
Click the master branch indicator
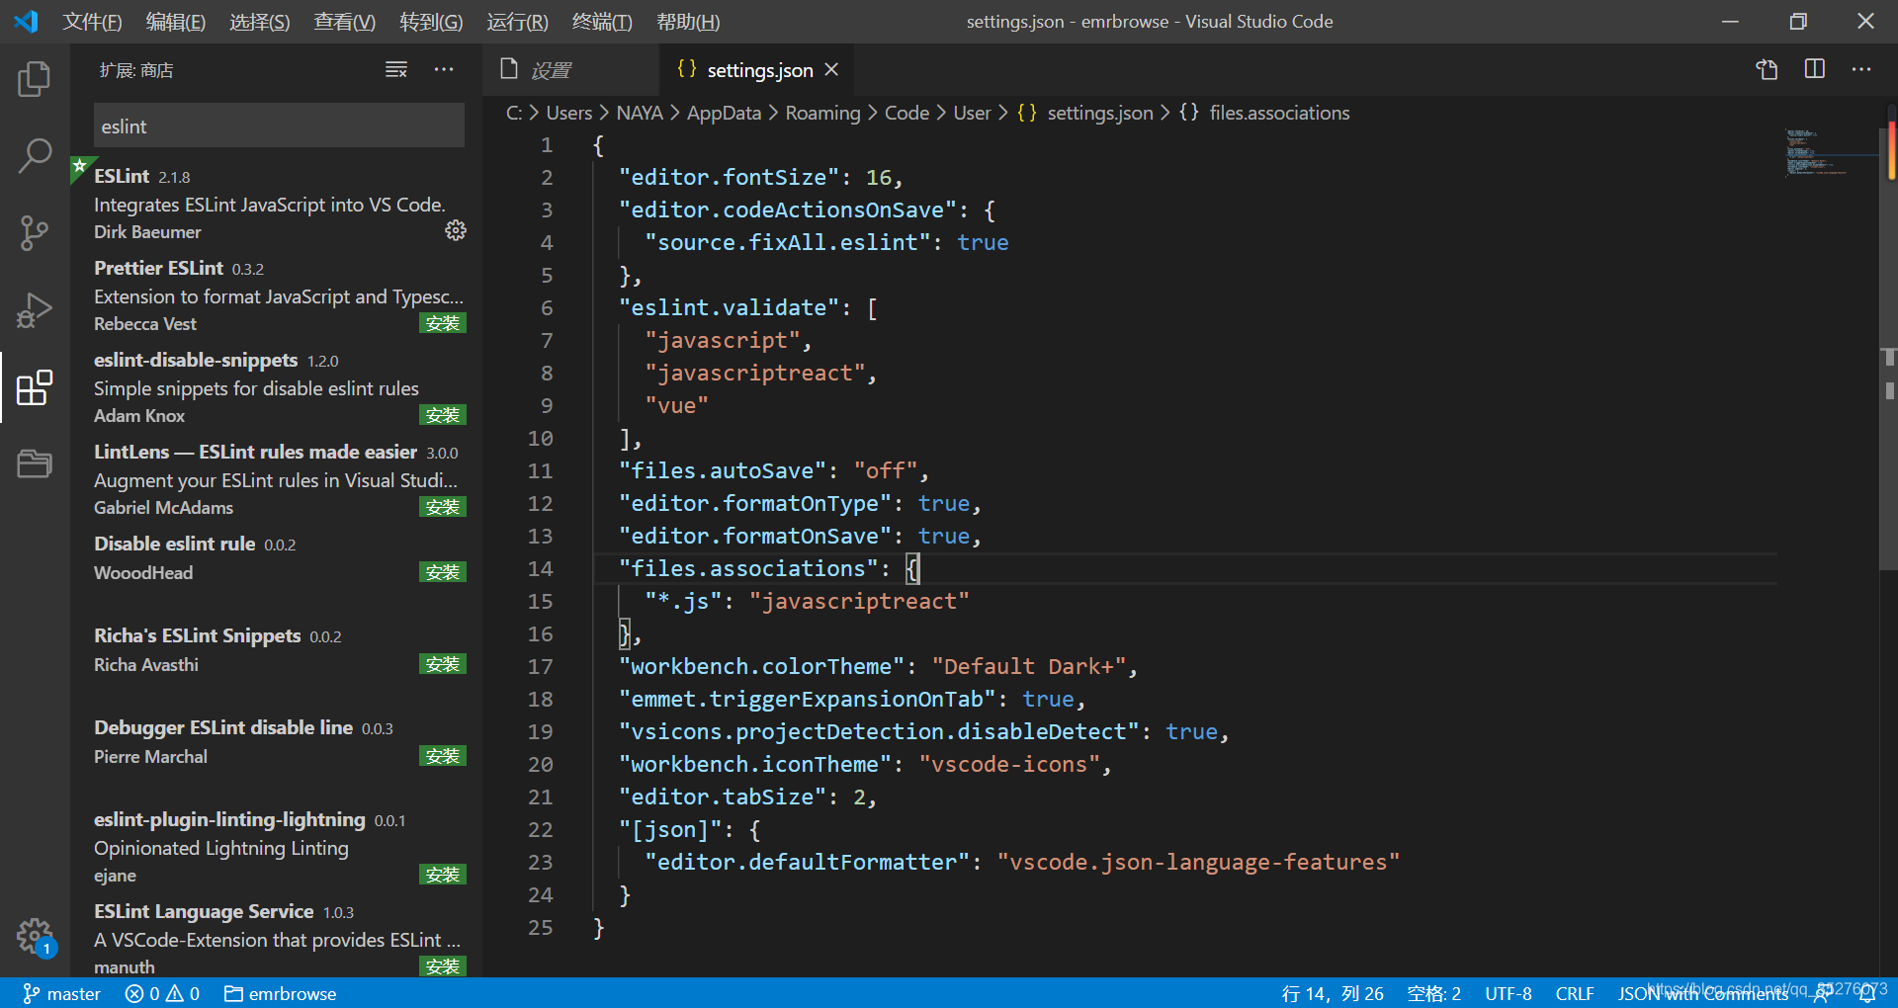pyautogui.click(x=62, y=993)
